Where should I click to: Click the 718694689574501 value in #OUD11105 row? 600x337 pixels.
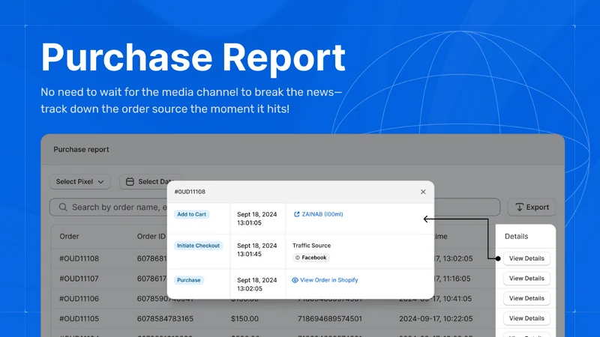tap(330, 318)
